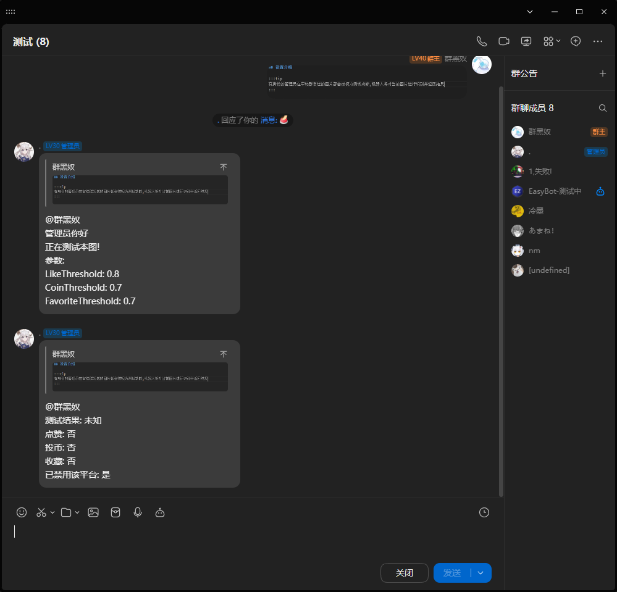
Task: Select member EasyBot-测试中 in member list
Action: pos(555,191)
